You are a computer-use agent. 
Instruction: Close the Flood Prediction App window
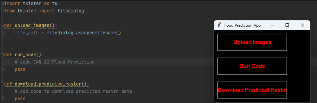click(302, 25)
